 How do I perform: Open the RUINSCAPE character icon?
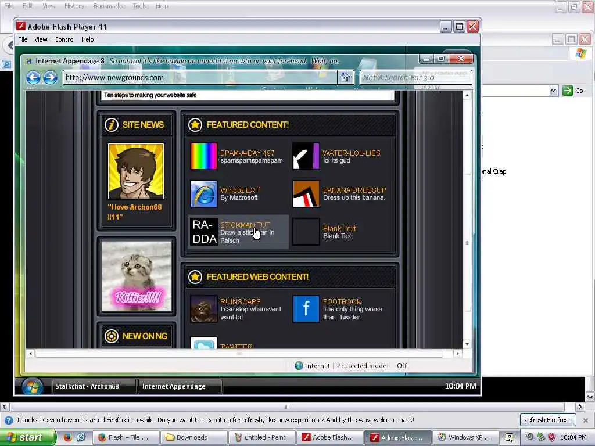click(x=204, y=309)
